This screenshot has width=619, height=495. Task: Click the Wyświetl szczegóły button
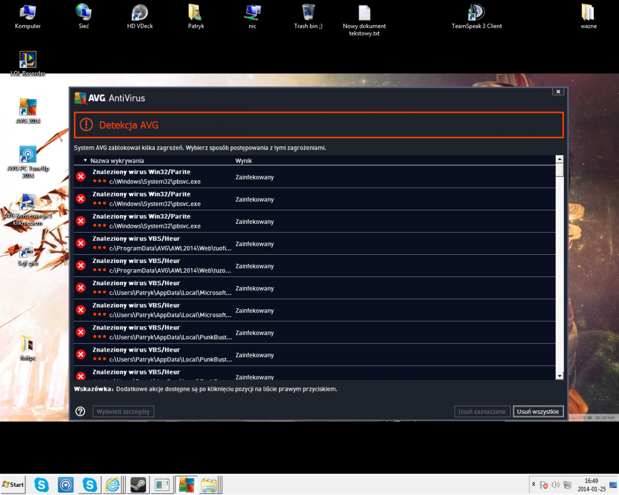123,411
